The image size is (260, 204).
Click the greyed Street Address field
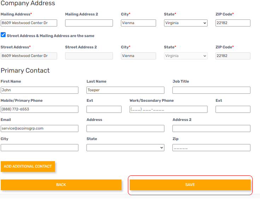(x=29, y=56)
